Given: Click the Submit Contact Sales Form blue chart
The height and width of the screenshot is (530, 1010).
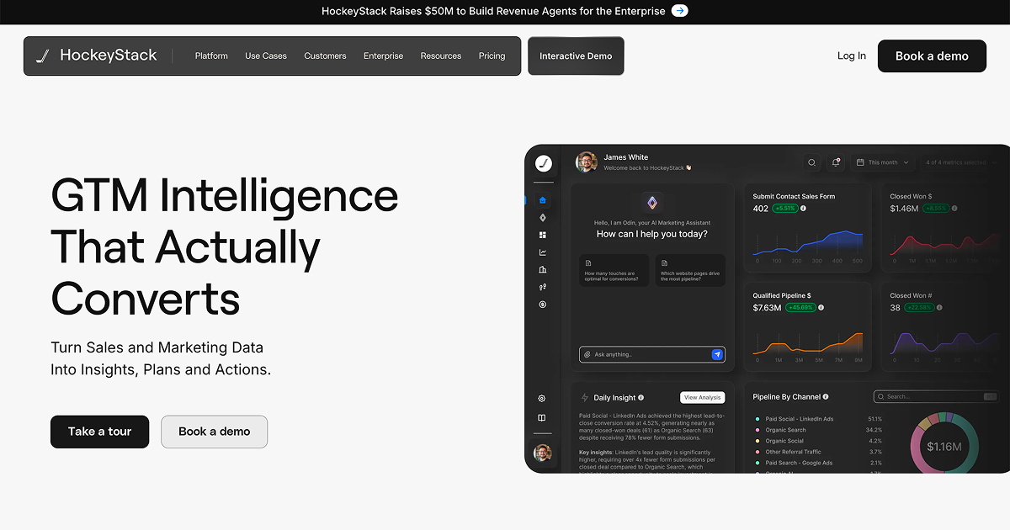Looking at the screenshot, I should [808, 242].
